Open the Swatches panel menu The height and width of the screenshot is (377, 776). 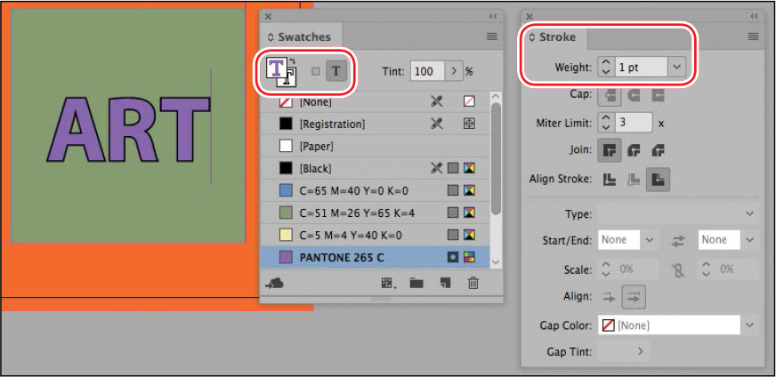pos(491,36)
